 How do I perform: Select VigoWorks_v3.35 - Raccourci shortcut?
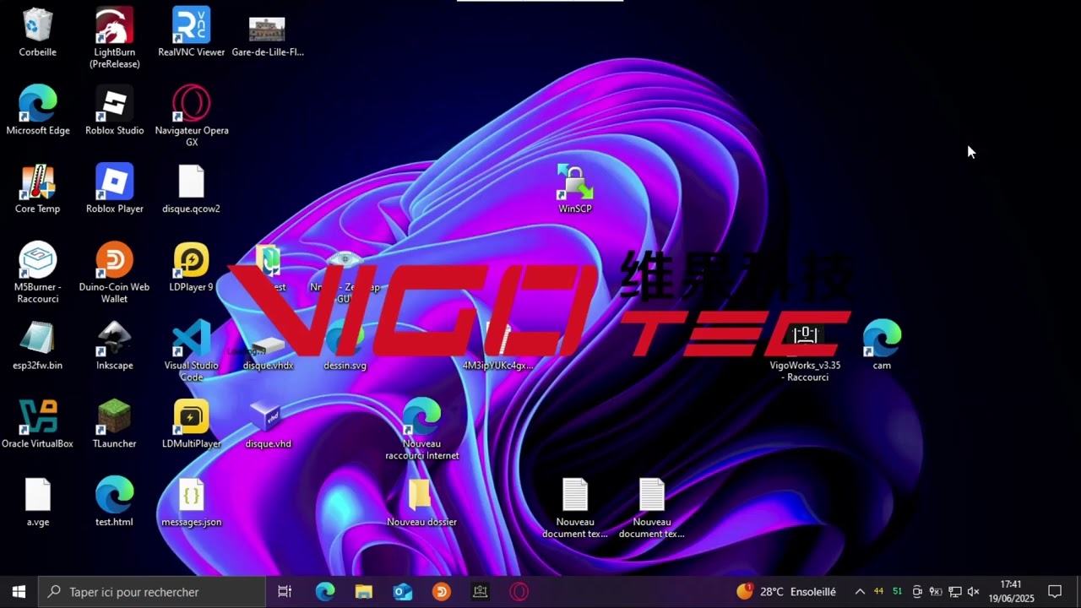(805, 351)
